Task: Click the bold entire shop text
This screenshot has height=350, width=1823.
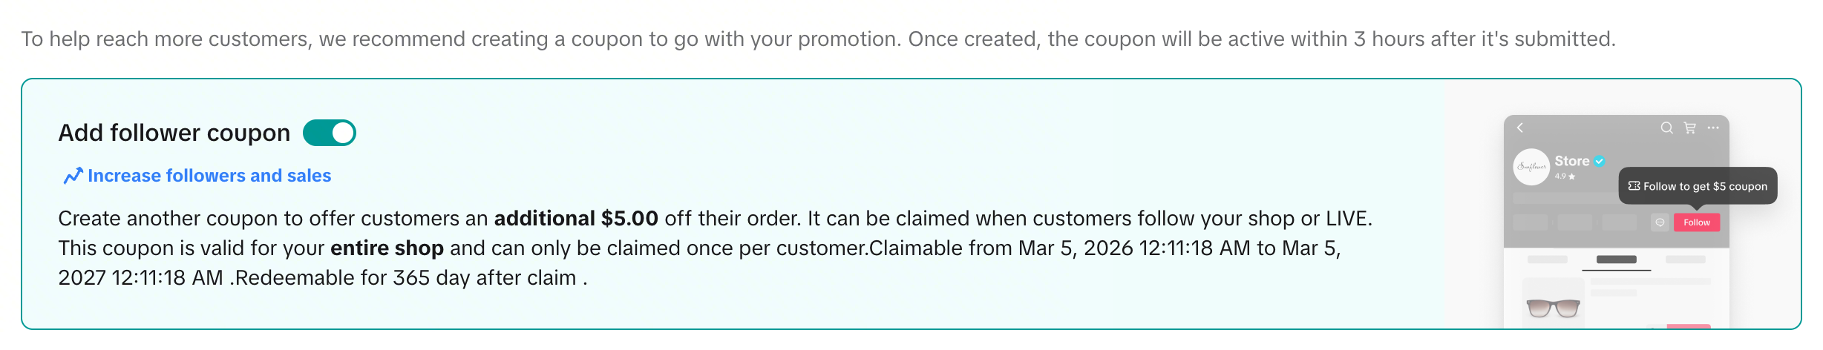Action: (387, 248)
